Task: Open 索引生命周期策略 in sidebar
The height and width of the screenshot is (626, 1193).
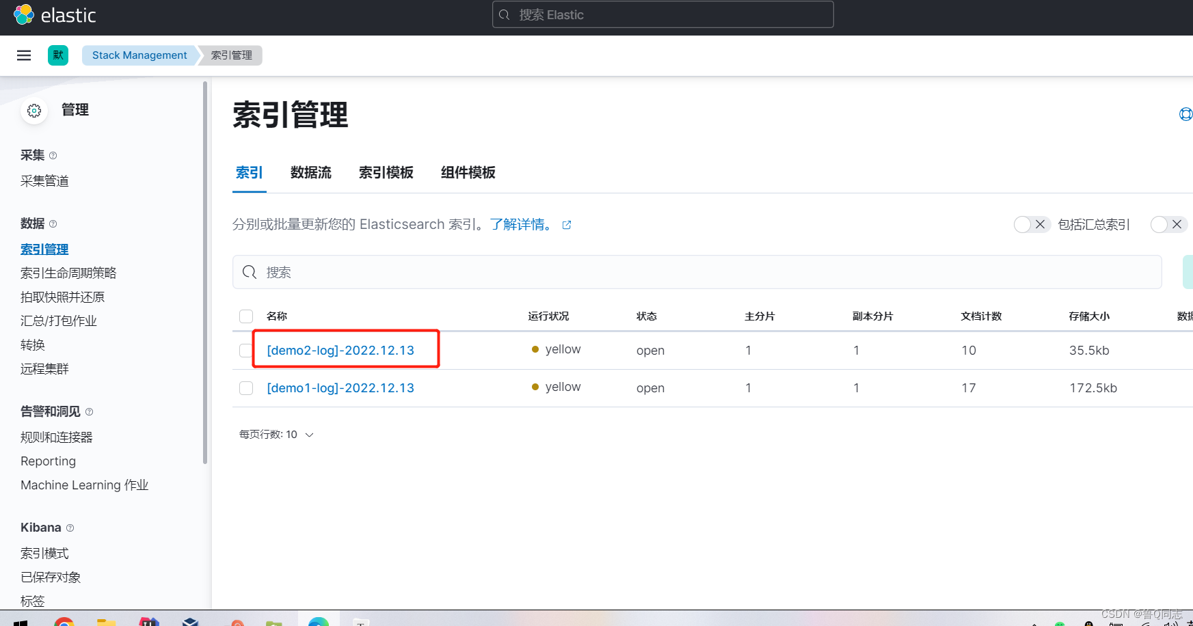Action: click(68, 273)
